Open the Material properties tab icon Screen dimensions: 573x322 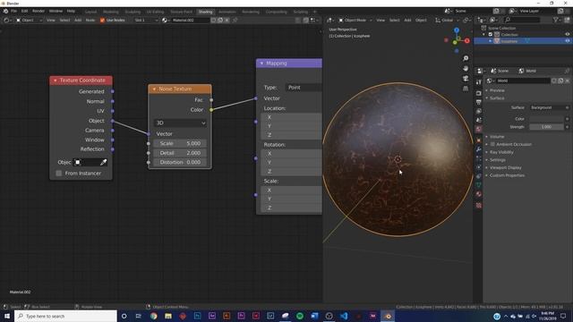click(479, 194)
